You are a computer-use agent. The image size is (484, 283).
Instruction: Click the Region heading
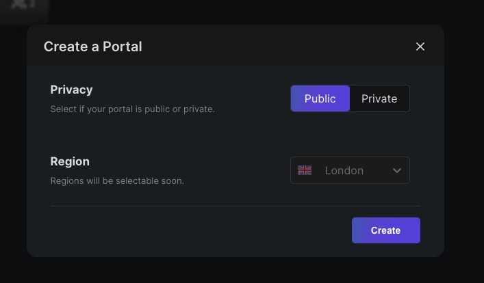pyautogui.click(x=70, y=161)
